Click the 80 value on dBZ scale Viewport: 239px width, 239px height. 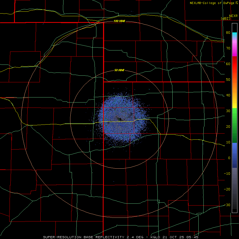pos(228,33)
